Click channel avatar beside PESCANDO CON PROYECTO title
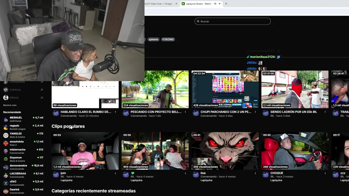The width and height of the screenshot is (349, 196). click(126, 113)
